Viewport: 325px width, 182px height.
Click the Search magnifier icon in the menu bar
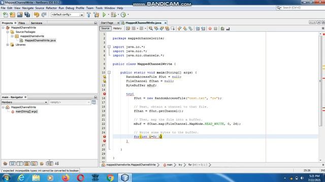point(279,8)
